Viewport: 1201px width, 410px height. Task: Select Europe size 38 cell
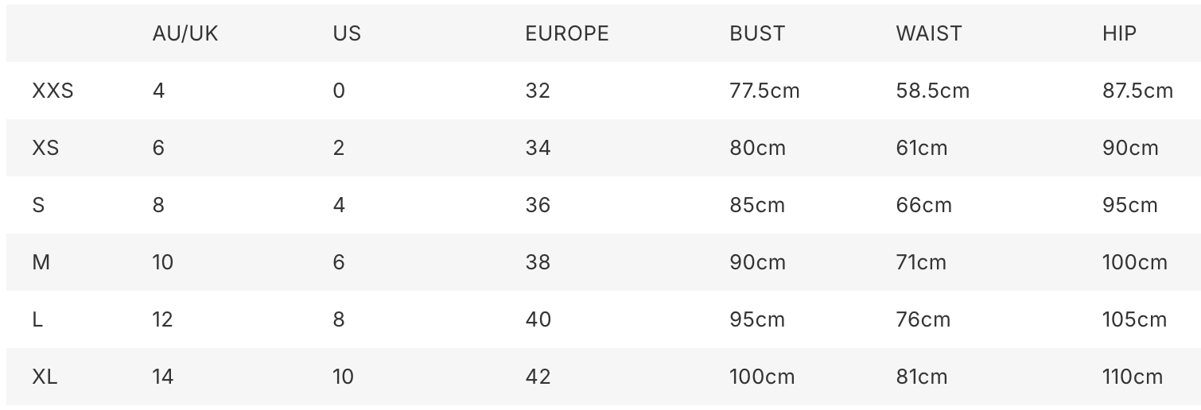pyautogui.click(x=538, y=262)
